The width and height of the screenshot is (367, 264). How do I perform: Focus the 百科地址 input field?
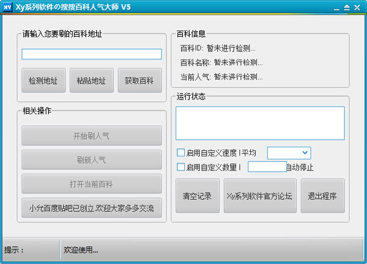[92, 54]
